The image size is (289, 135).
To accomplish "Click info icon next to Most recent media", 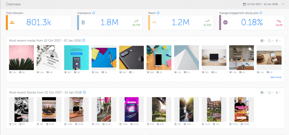I will click(x=84, y=40).
